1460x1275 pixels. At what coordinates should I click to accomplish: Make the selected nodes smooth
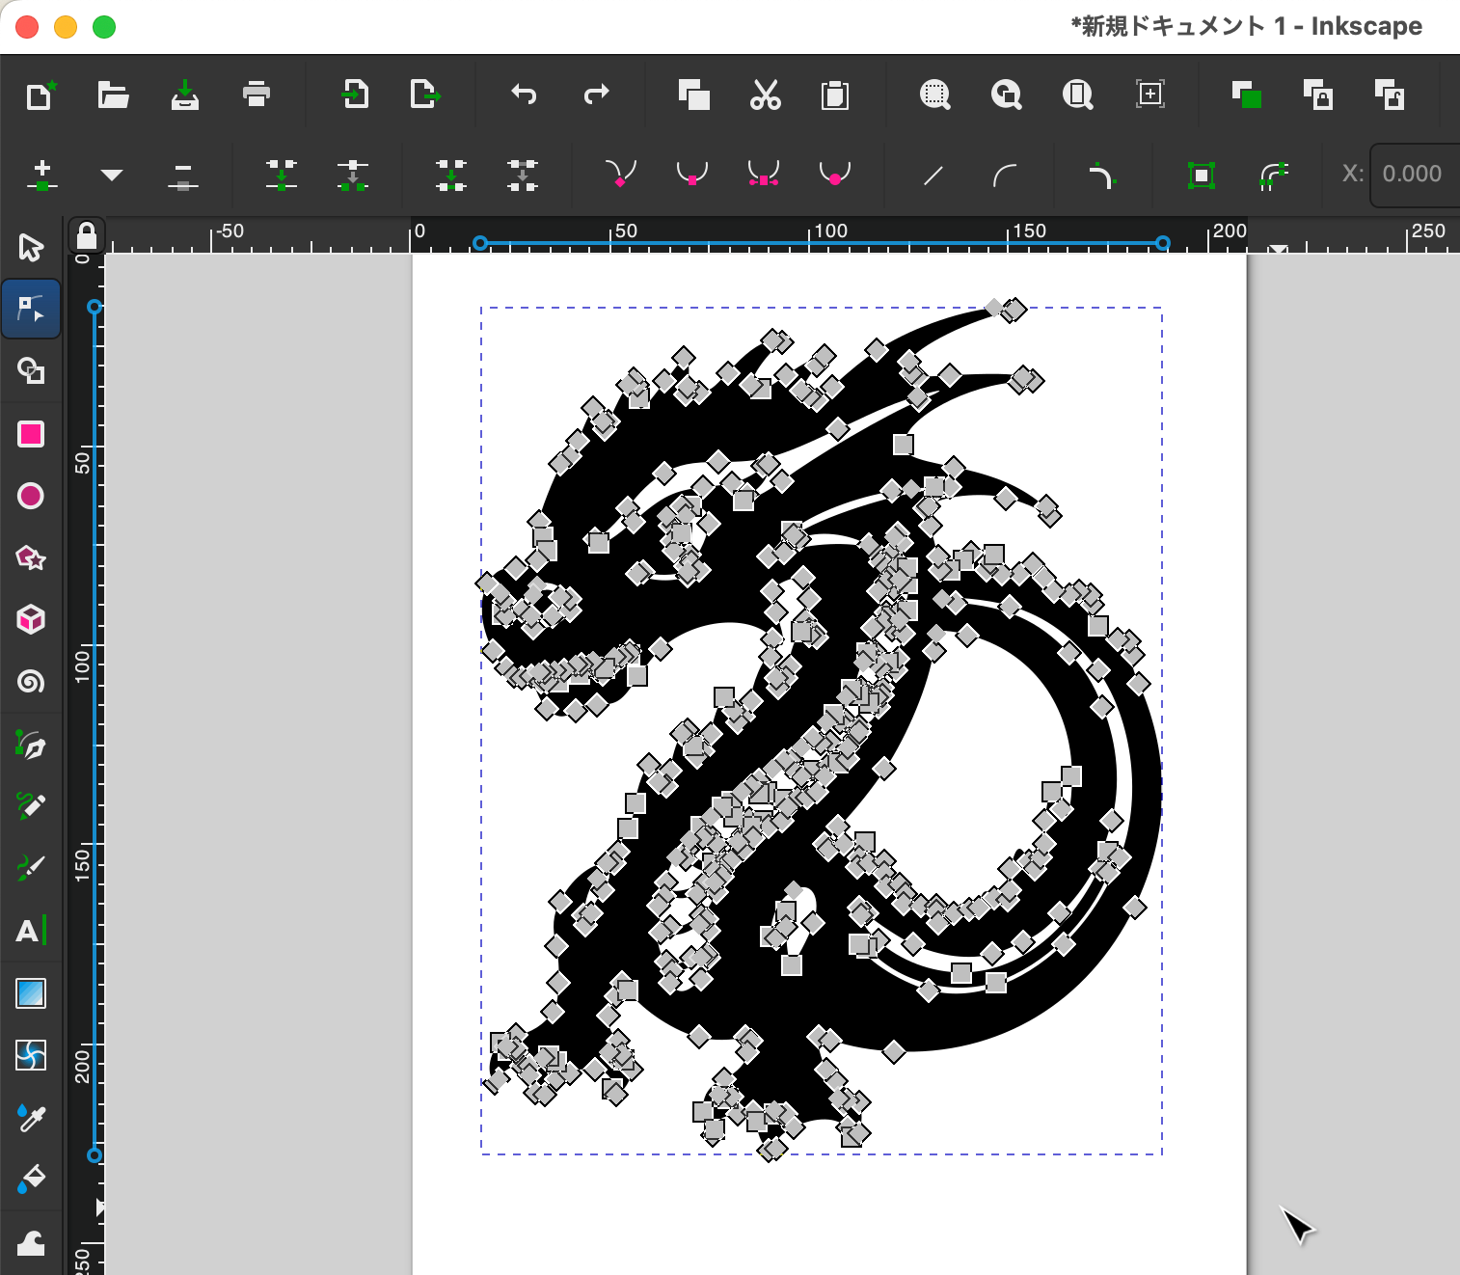click(692, 175)
